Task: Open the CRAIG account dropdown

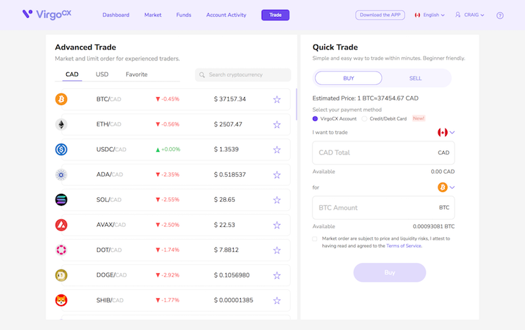Action: click(470, 15)
